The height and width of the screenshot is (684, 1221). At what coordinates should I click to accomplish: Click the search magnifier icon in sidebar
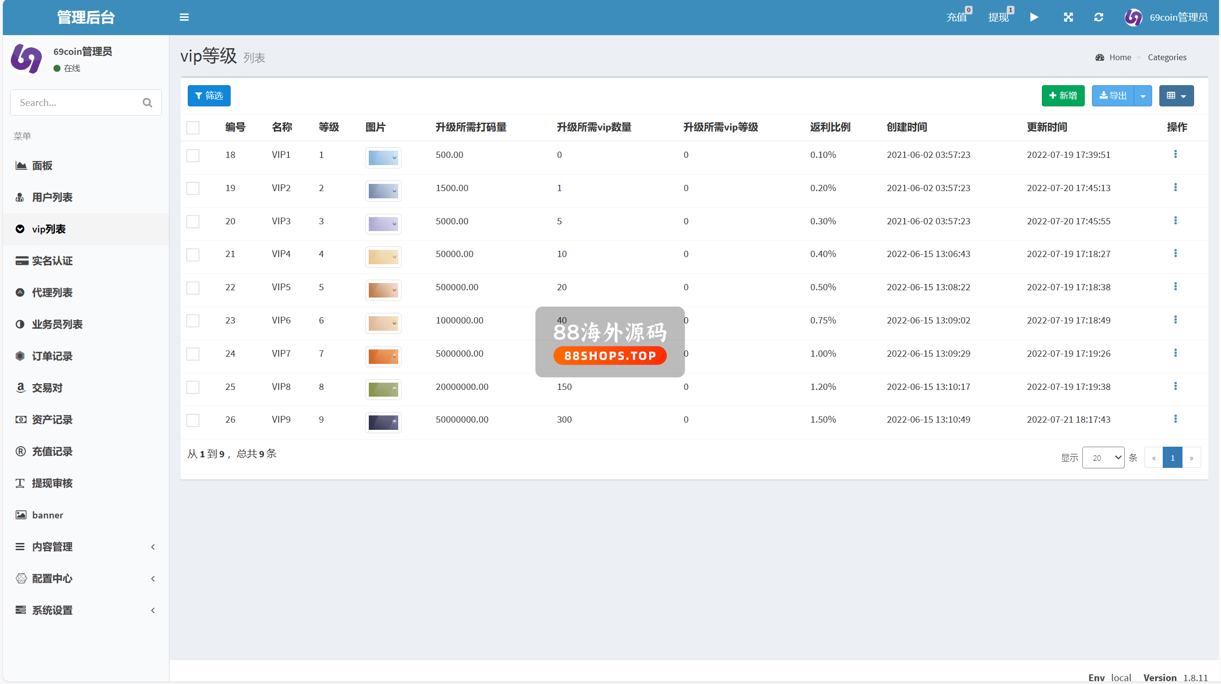click(147, 103)
